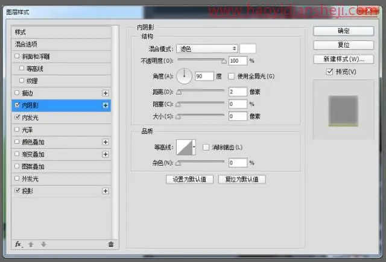Open the white shadow color swatch
The height and width of the screenshot is (262, 386).
point(248,49)
